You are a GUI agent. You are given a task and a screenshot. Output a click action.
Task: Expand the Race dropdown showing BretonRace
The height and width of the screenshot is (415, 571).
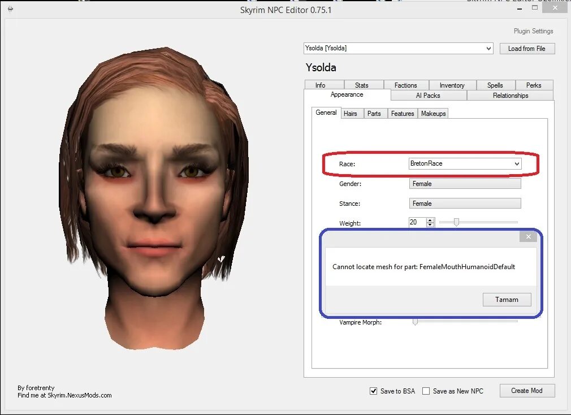point(465,163)
